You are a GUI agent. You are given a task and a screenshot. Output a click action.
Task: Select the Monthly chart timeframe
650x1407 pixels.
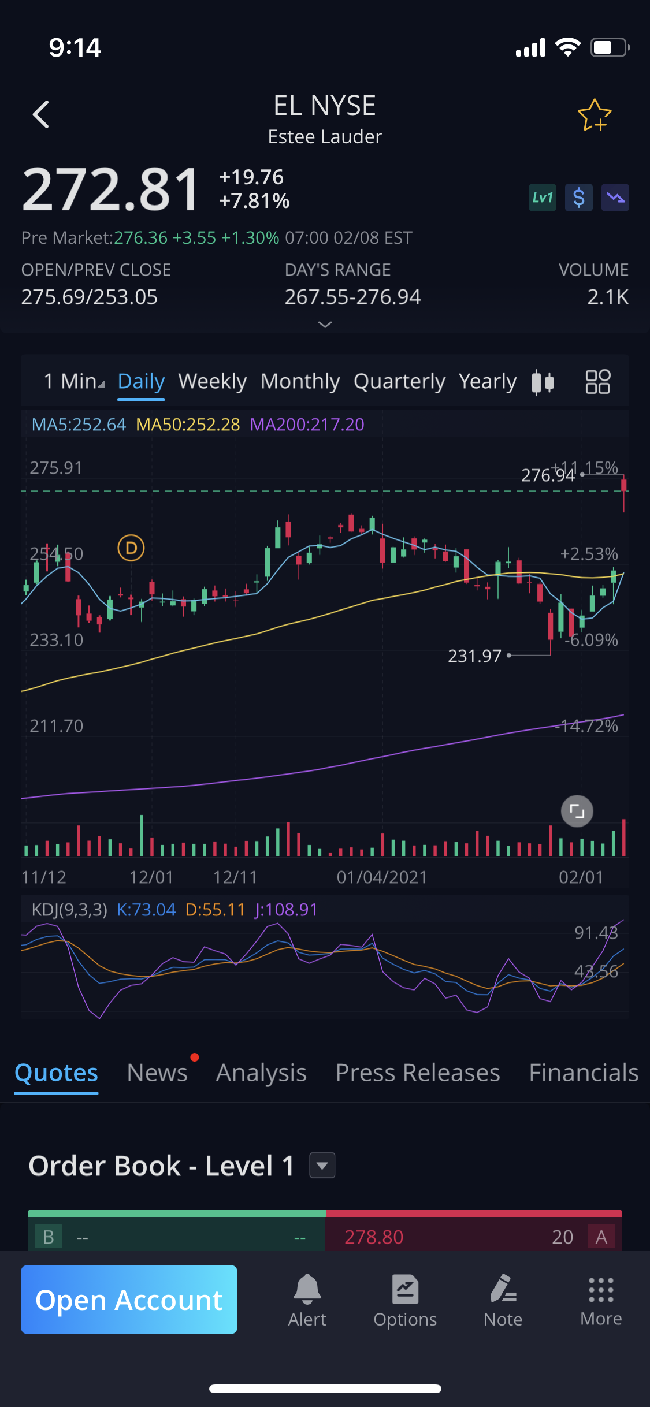coord(300,381)
